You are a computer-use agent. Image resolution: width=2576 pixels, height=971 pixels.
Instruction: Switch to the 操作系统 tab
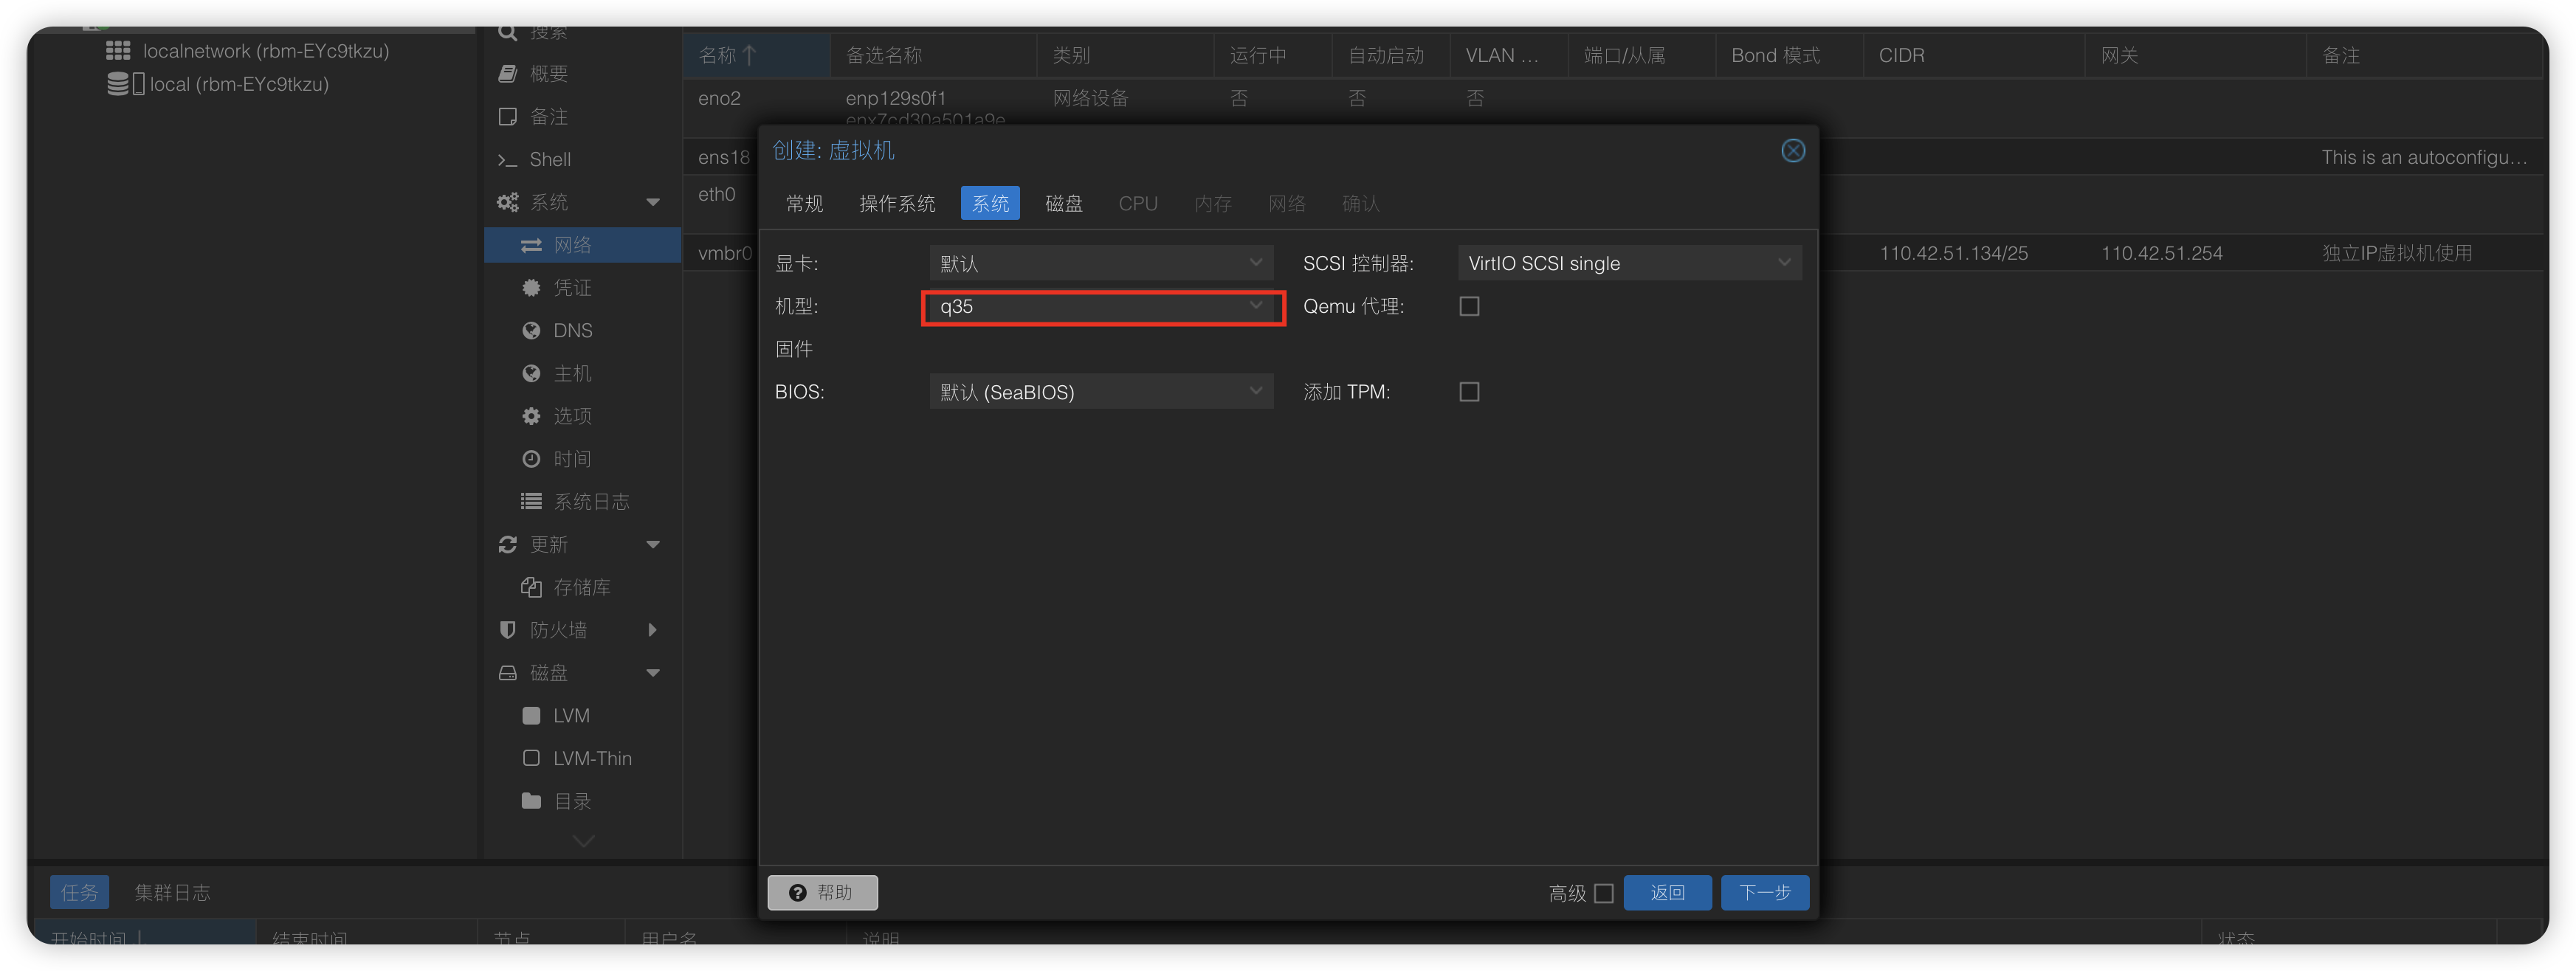coord(897,204)
